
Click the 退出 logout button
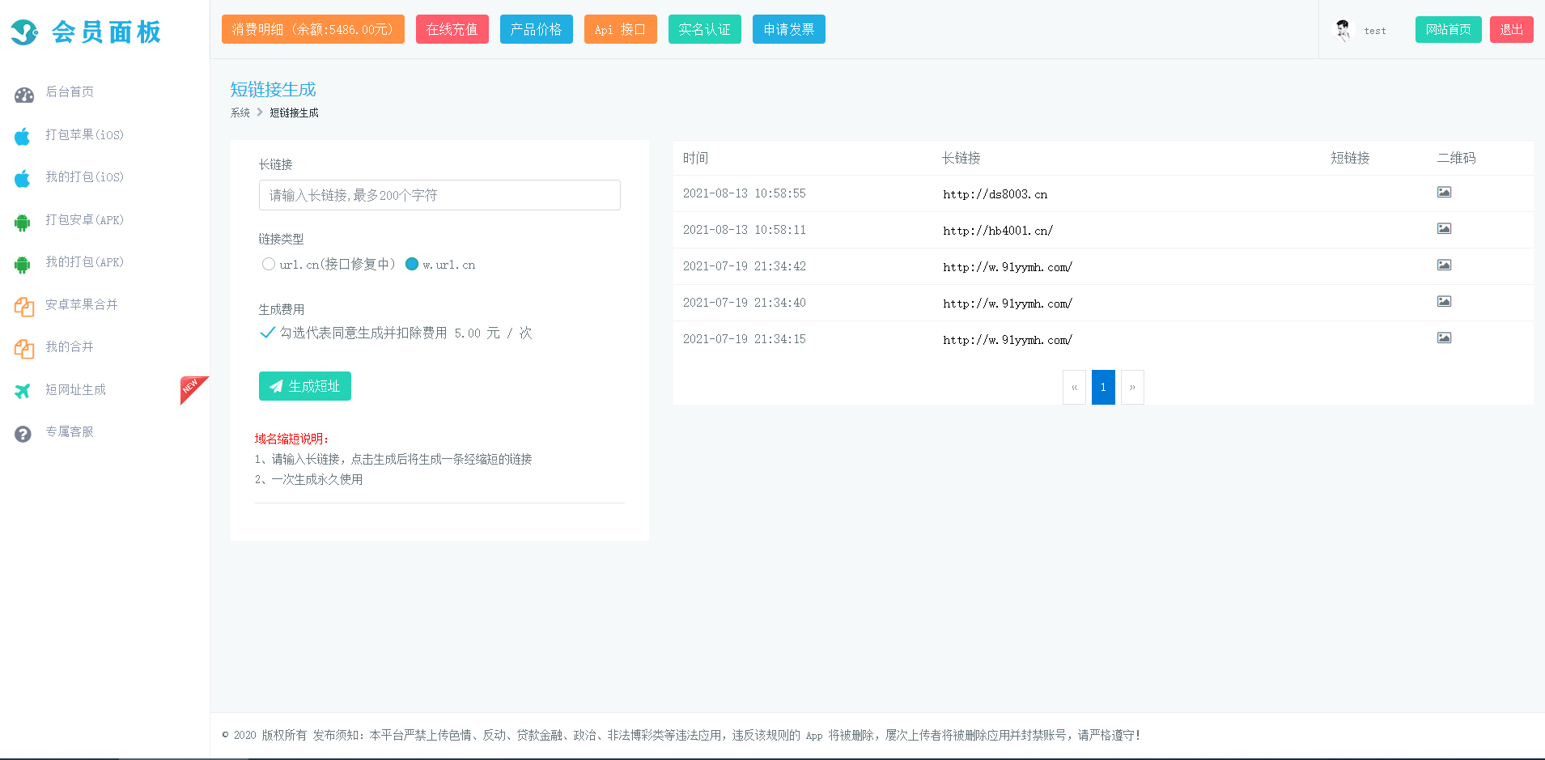[1511, 29]
